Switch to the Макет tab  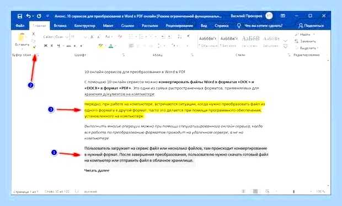108,26
